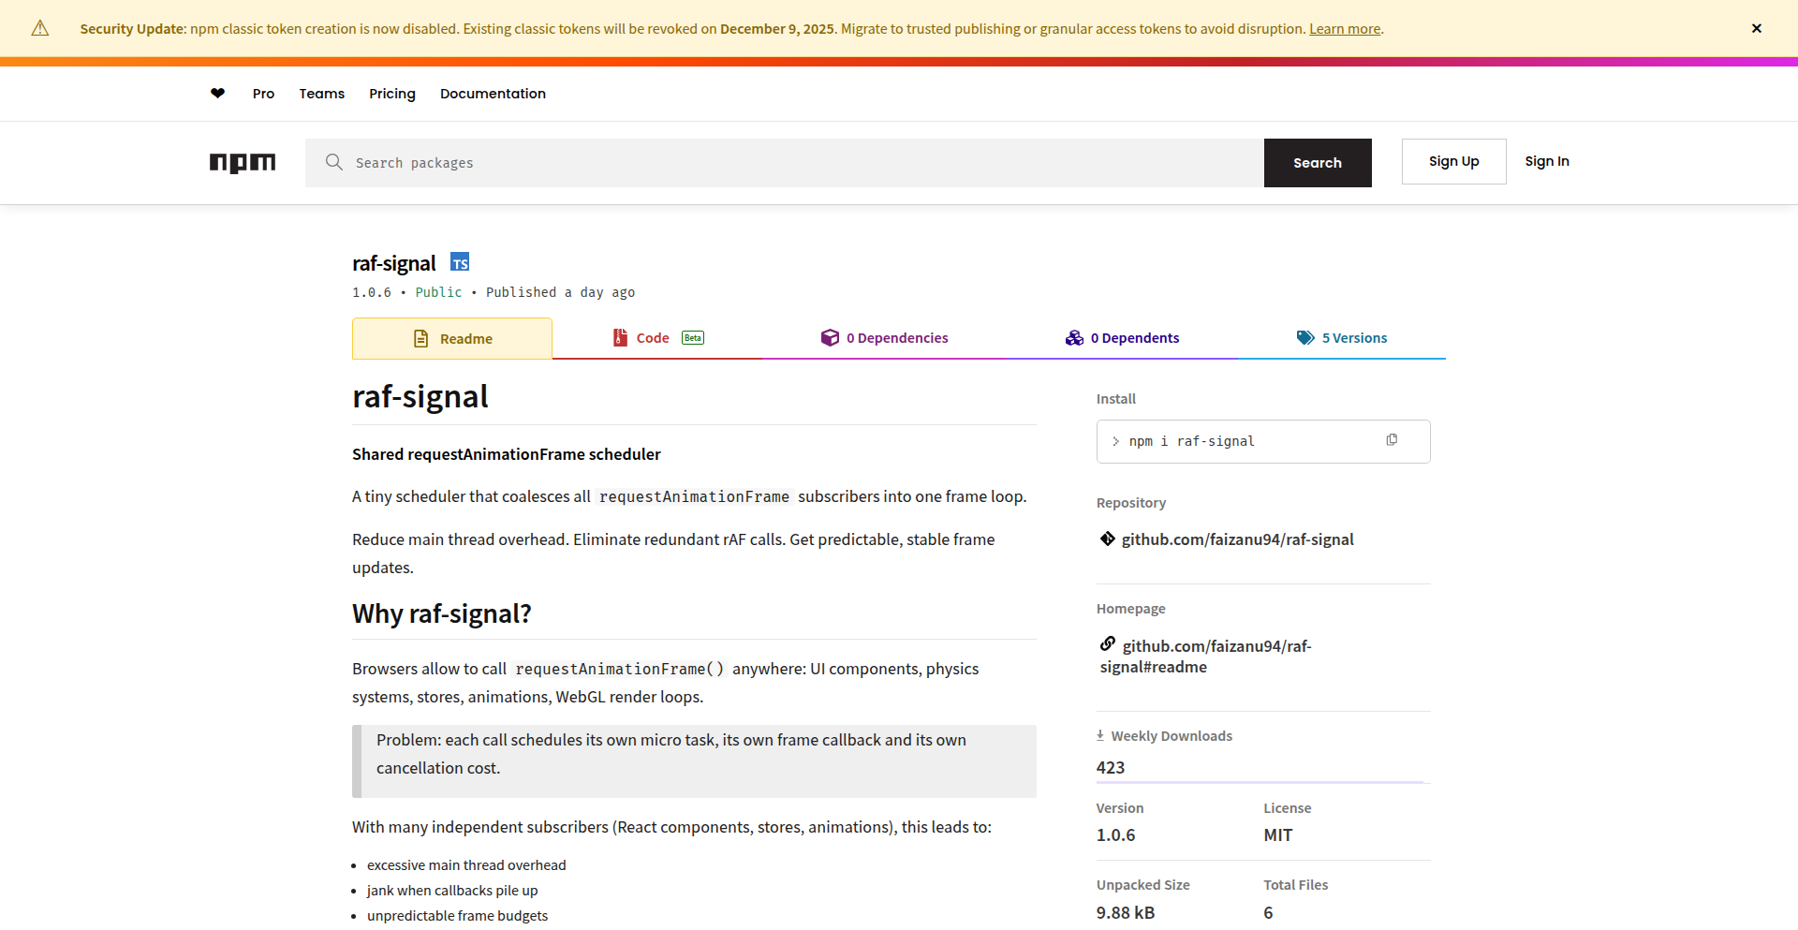Click the requestAnimationFrame() inline code
1798x930 pixels.
pos(620,669)
